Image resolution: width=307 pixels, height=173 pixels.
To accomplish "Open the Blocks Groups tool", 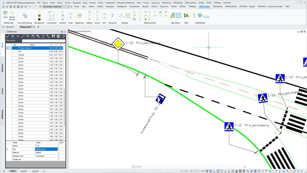I will (x=12, y=15).
